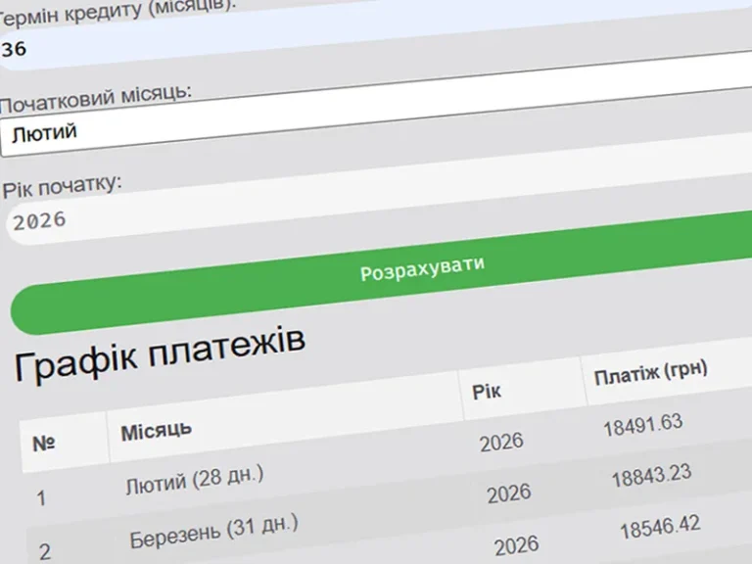Click the green Розрахувати button
This screenshot has width=752, height=564.
pyautogui.click(x=381, y=271)
